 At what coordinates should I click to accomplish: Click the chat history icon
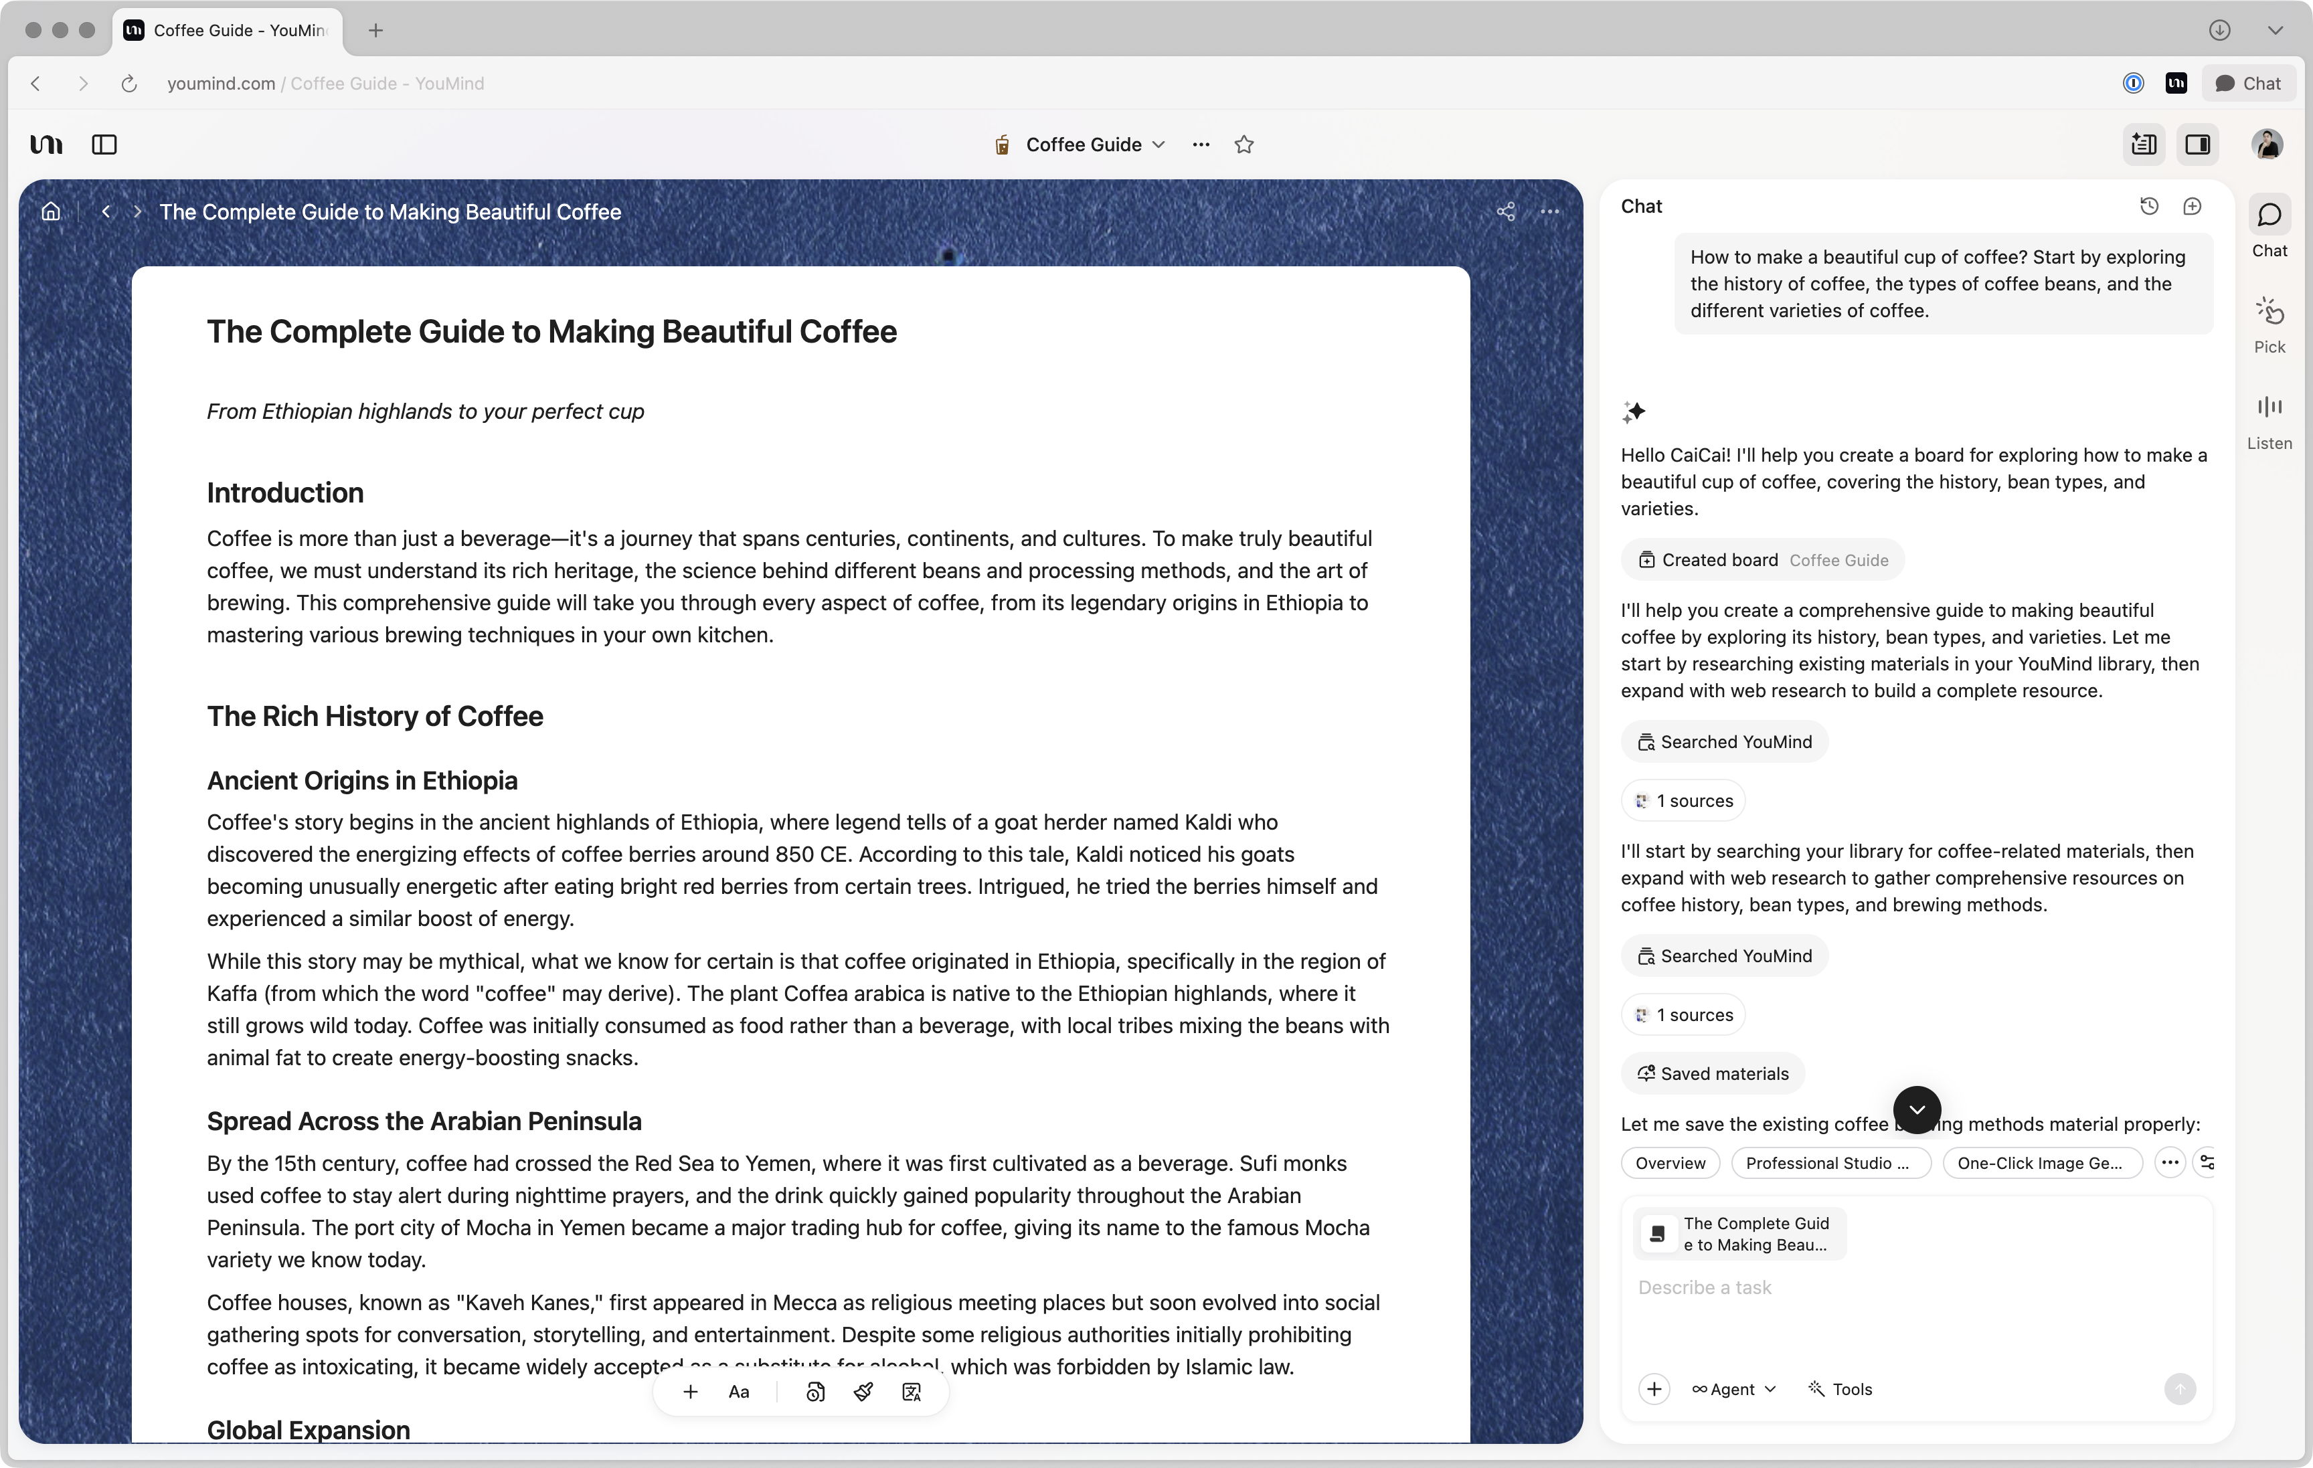coord(2149,207)
